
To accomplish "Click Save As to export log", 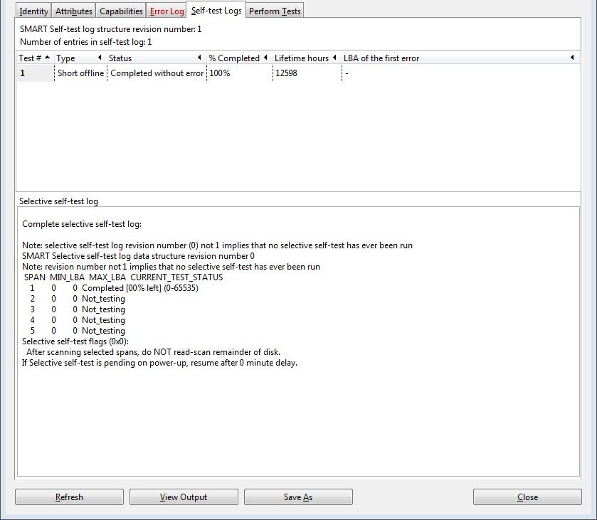I will tap(298, 497).
